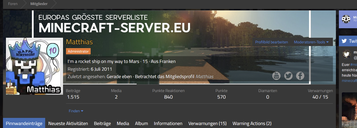Expand the Moderatoren-Tools dropdown
Screen dimensions: 357x128
click(x=311, y=42)
